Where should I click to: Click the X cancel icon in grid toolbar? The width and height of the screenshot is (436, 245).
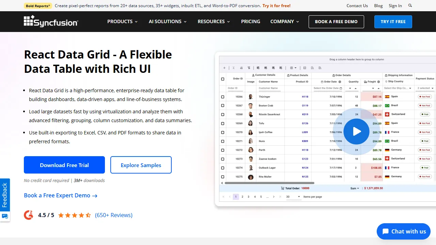233,68
